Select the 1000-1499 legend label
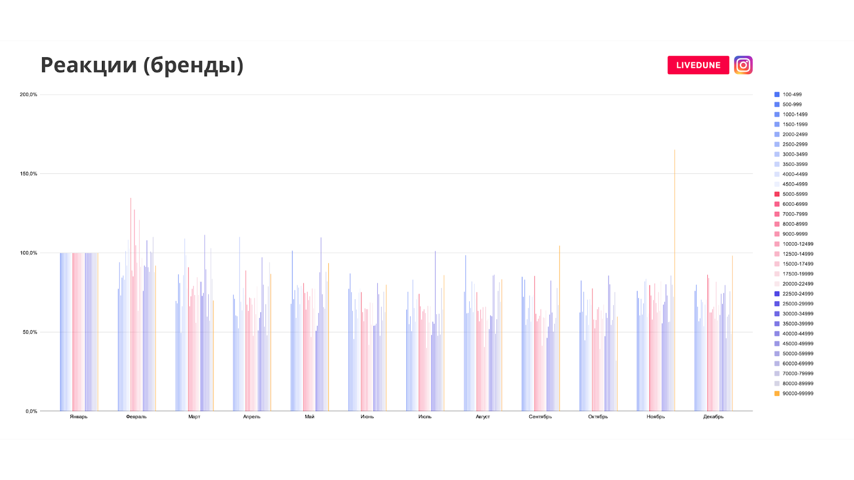Screen dimensions: 854x480 (x=795, y=115)
